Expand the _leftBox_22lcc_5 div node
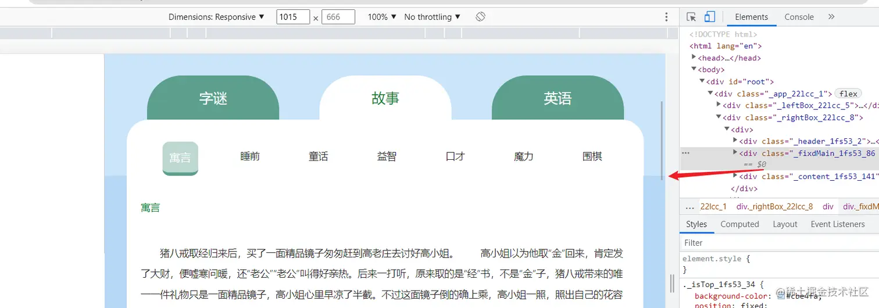The width and height of the screenshot is (879, 308). [x=719, y=105]
